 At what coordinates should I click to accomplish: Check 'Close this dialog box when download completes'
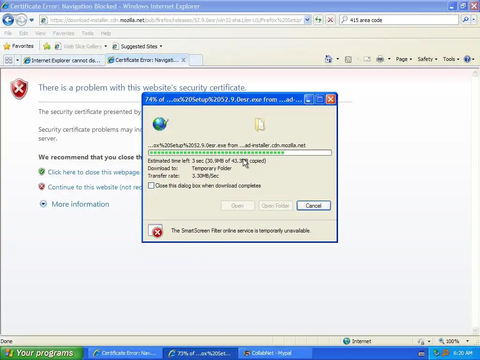pos(151,186)
